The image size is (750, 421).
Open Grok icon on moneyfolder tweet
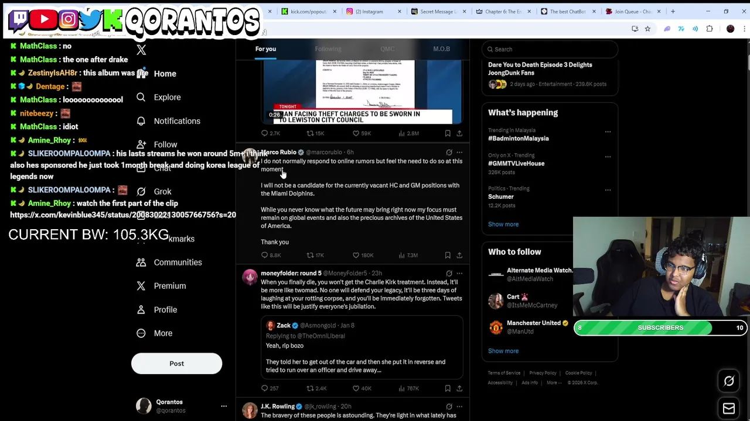point(449,273)
